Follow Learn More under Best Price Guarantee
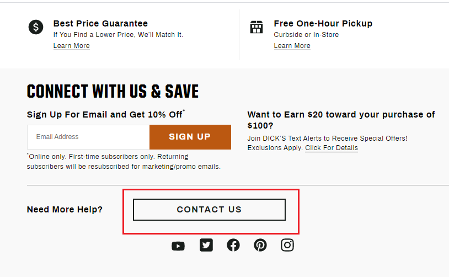The width and height of the screenshot is (449, 277). point(72,46)
